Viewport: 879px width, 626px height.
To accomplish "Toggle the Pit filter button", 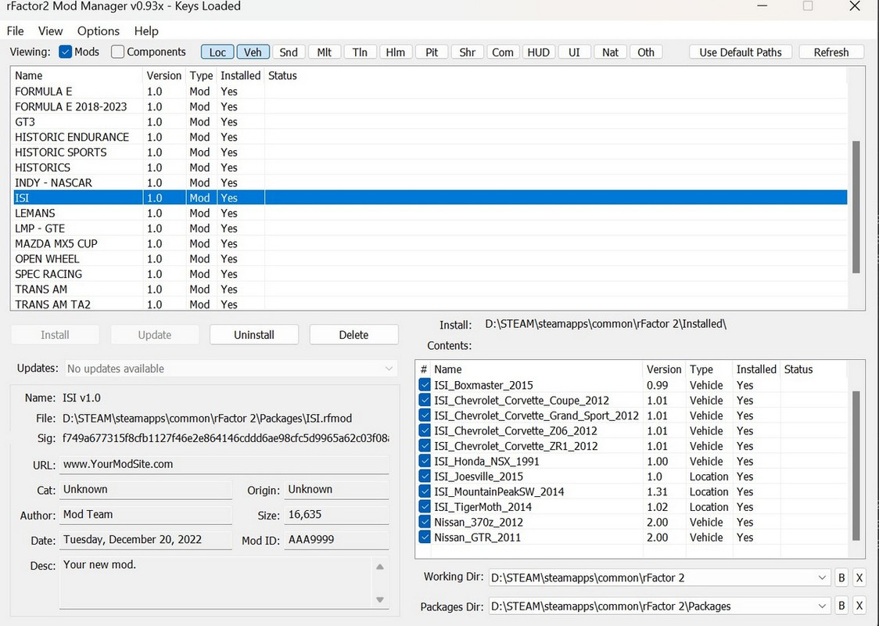I will tap(432, 52).
